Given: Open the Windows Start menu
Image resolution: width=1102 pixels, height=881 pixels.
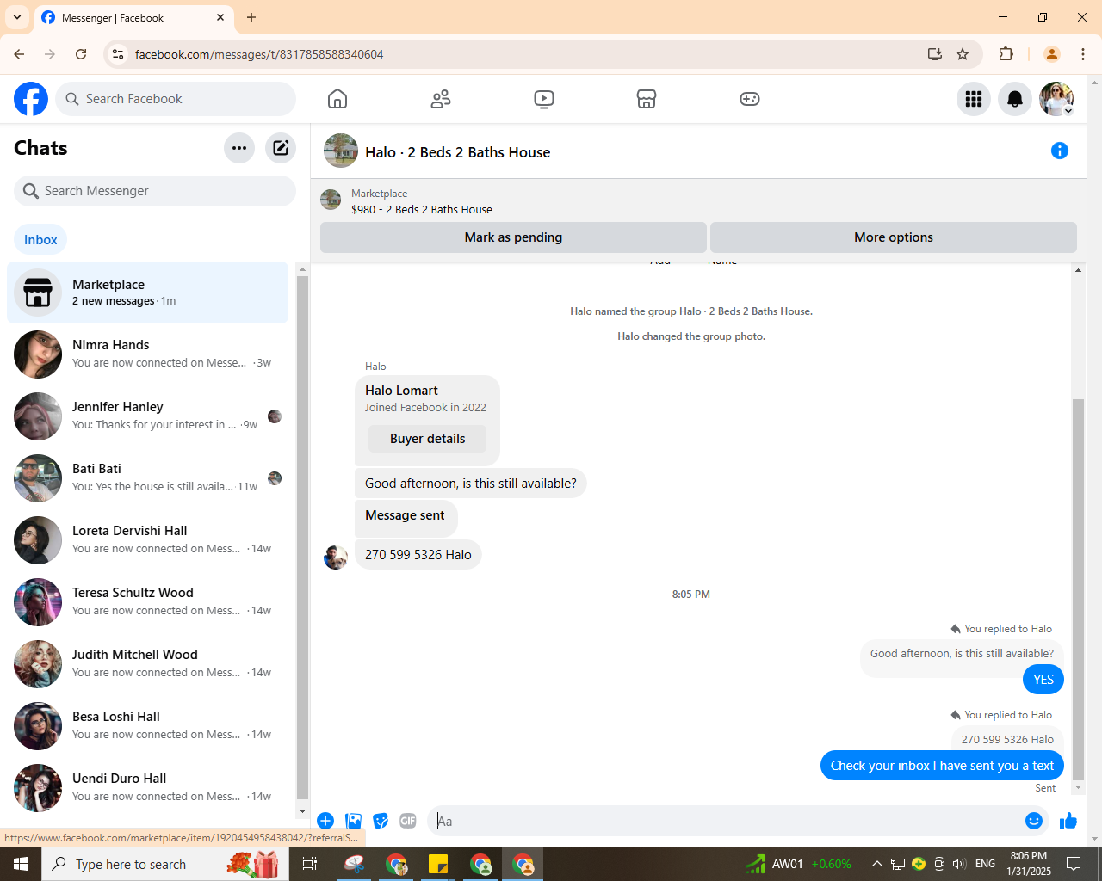Looking at the screenshot, I should [21, 864].
